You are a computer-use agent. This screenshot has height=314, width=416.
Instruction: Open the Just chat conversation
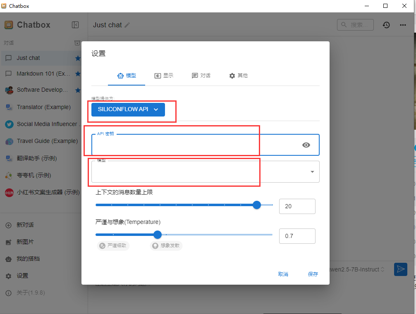coord(41,58)
